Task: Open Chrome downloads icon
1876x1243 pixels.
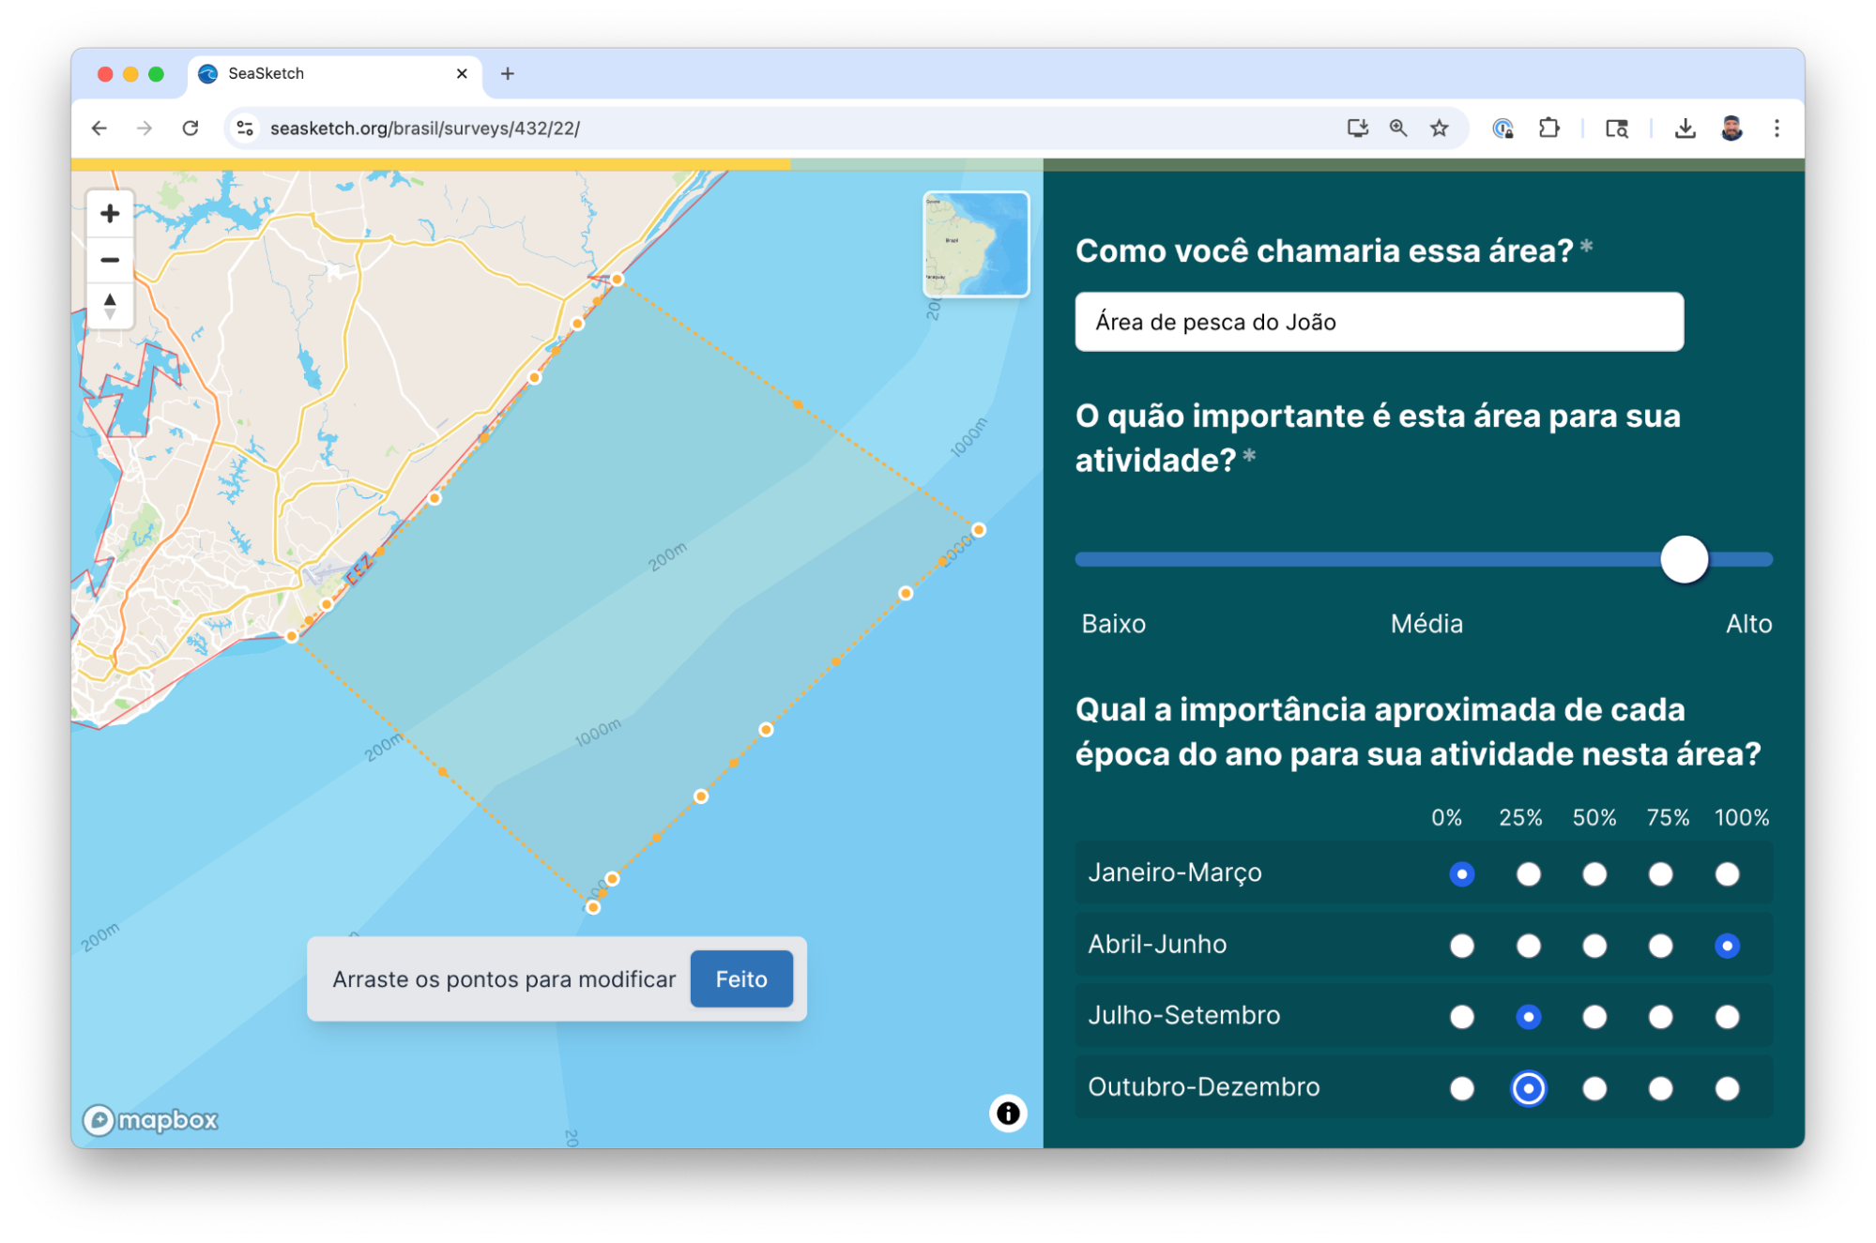Action: 1685,129
